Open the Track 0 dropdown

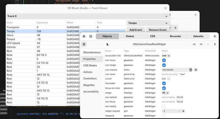[88, 16]
